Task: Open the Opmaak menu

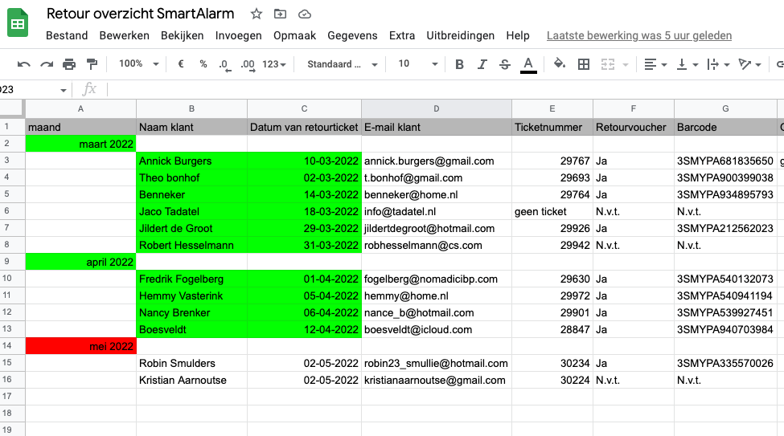Action: click(294, 35)
